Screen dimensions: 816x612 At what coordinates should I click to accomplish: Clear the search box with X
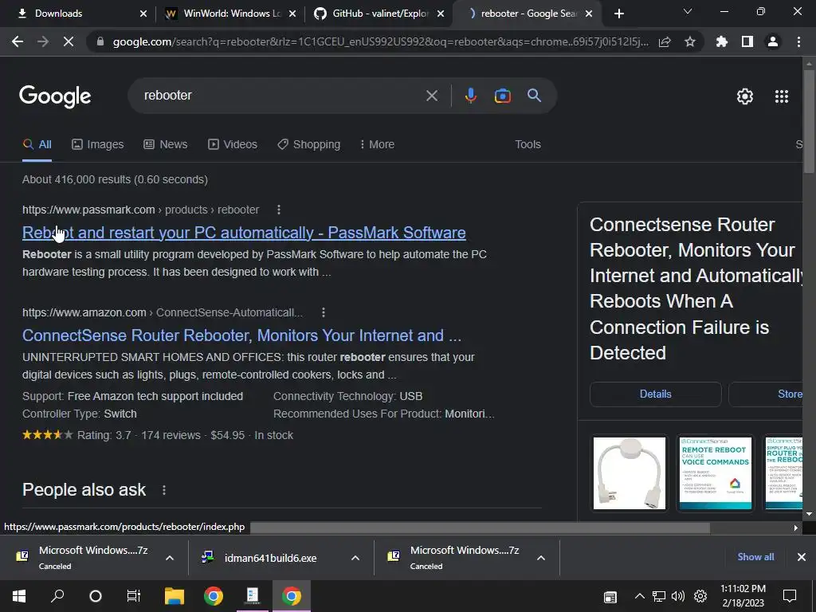(x=431, y=96)
